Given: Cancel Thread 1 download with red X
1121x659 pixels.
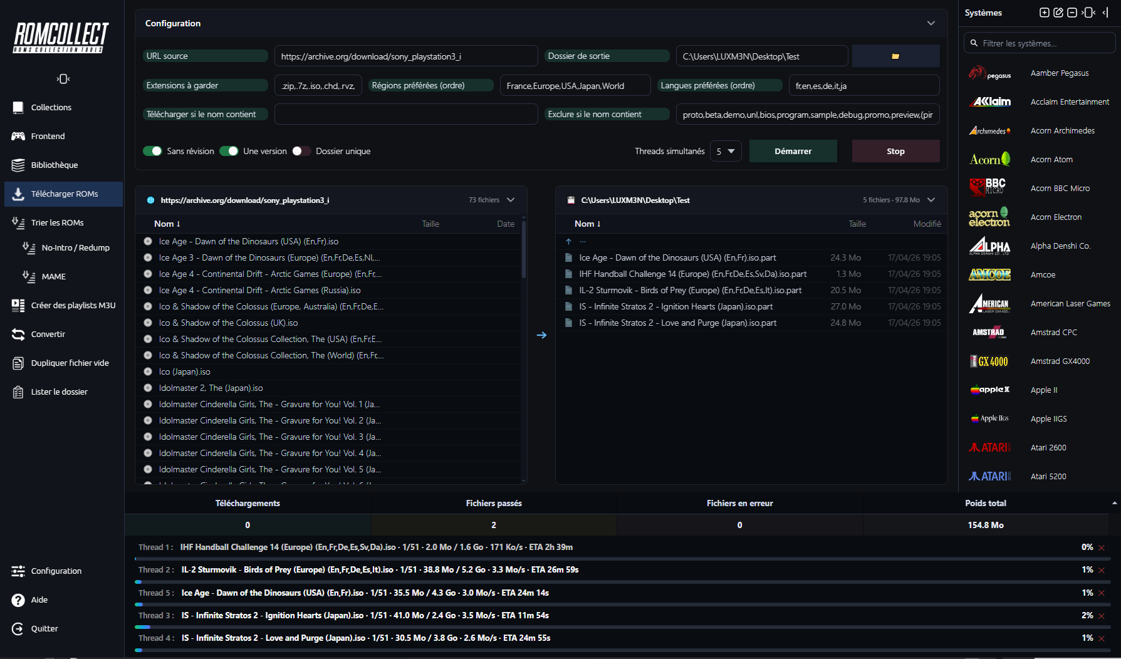Looking at the screenshot, I should click(x=1102, y=547).
